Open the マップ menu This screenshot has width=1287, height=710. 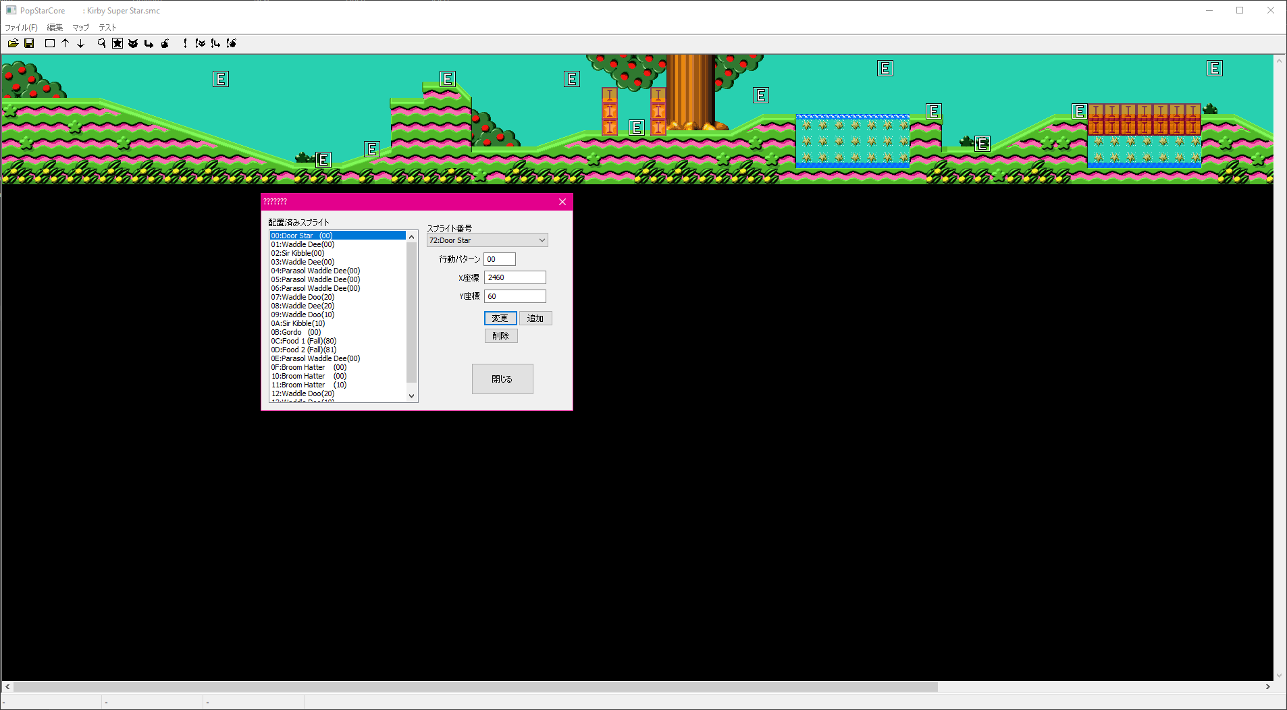click(81, 28)
